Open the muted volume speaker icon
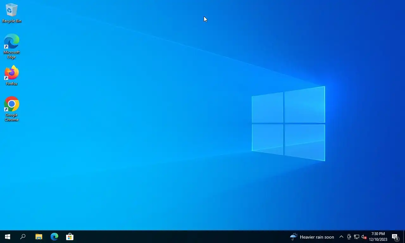 pyautogui.click(x=364, y=237)
